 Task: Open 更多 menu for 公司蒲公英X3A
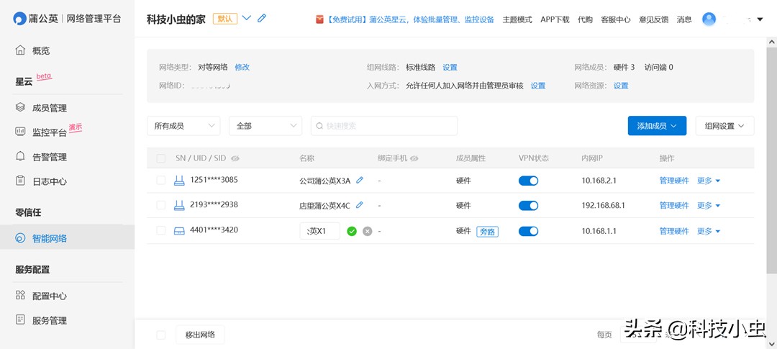[709, 181]
